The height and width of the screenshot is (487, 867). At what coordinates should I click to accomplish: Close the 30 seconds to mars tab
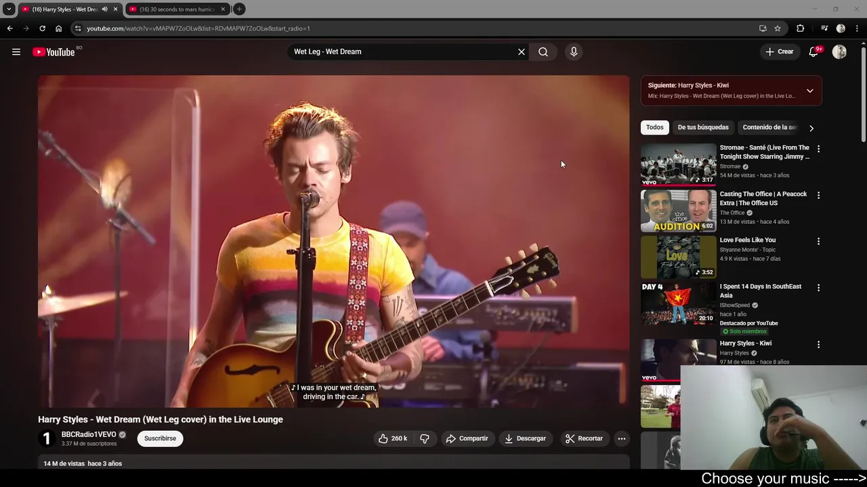[x=223, y=9]
